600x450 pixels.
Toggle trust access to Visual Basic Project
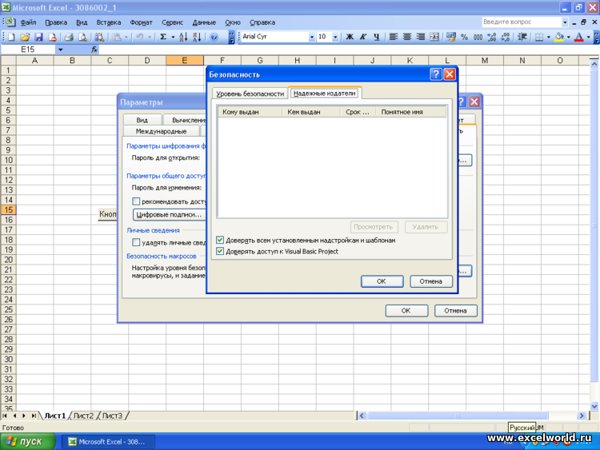coord(220,251)
